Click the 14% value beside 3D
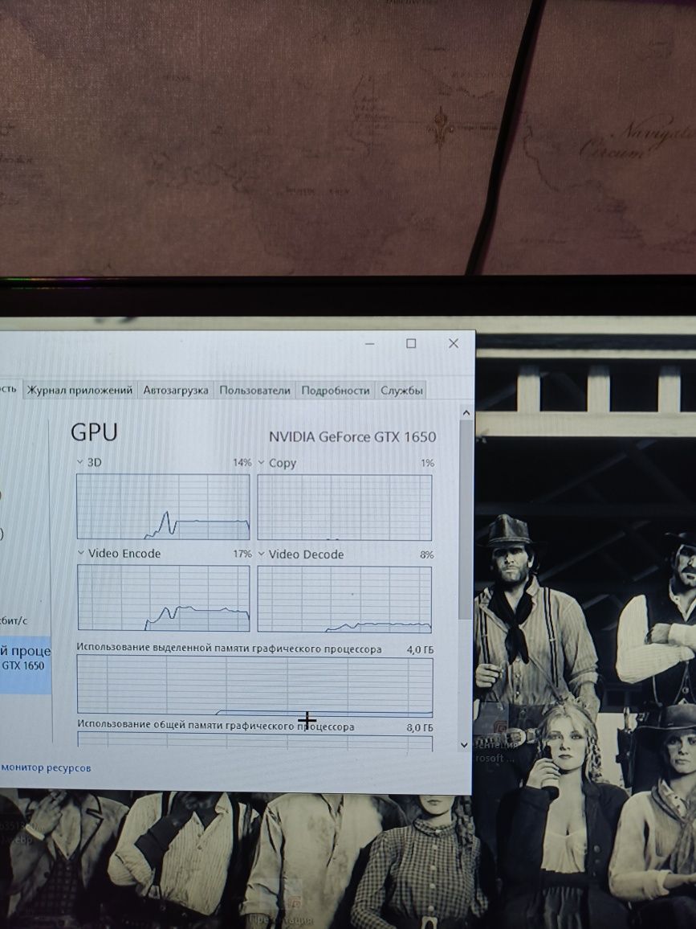Viewport: 696px width, 929px height. 242,462
